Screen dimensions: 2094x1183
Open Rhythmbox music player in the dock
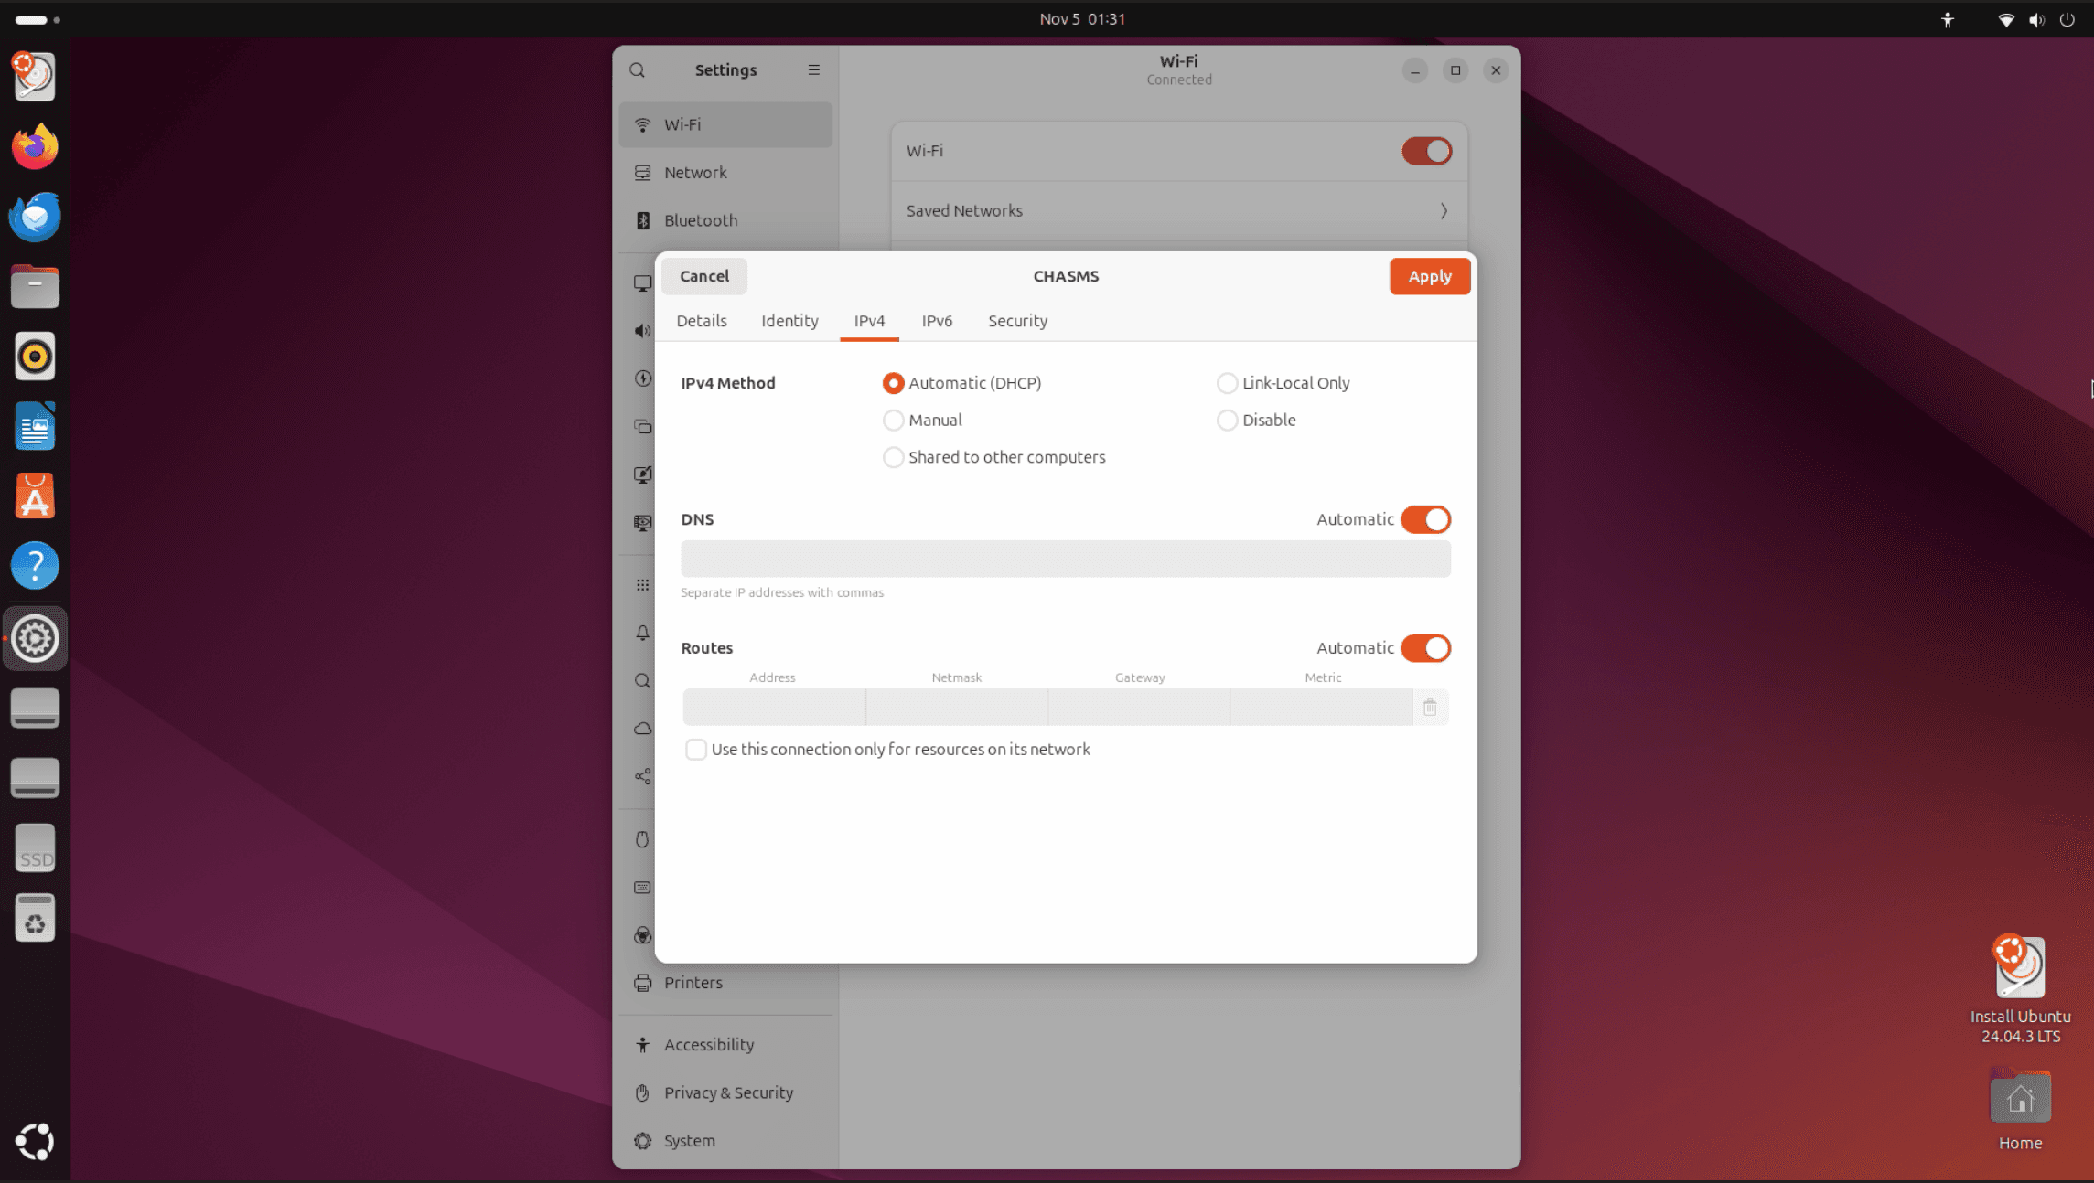(x=35, y=357)
